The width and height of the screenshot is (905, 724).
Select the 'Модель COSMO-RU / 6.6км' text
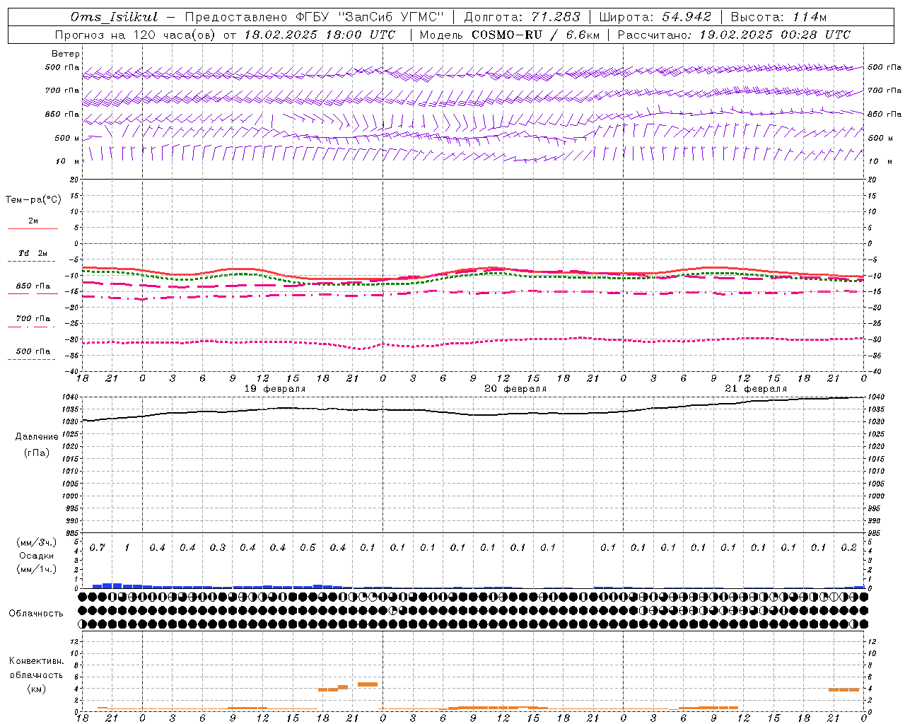pos(509,35)
